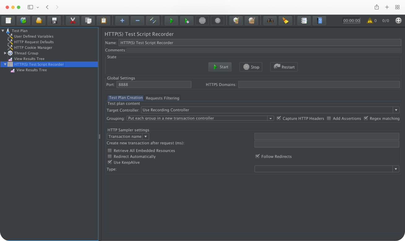Select the Test Plan Creation tab
Viewport: 405px width, 241px height.
pyautogui.click(x=126, y=98)
